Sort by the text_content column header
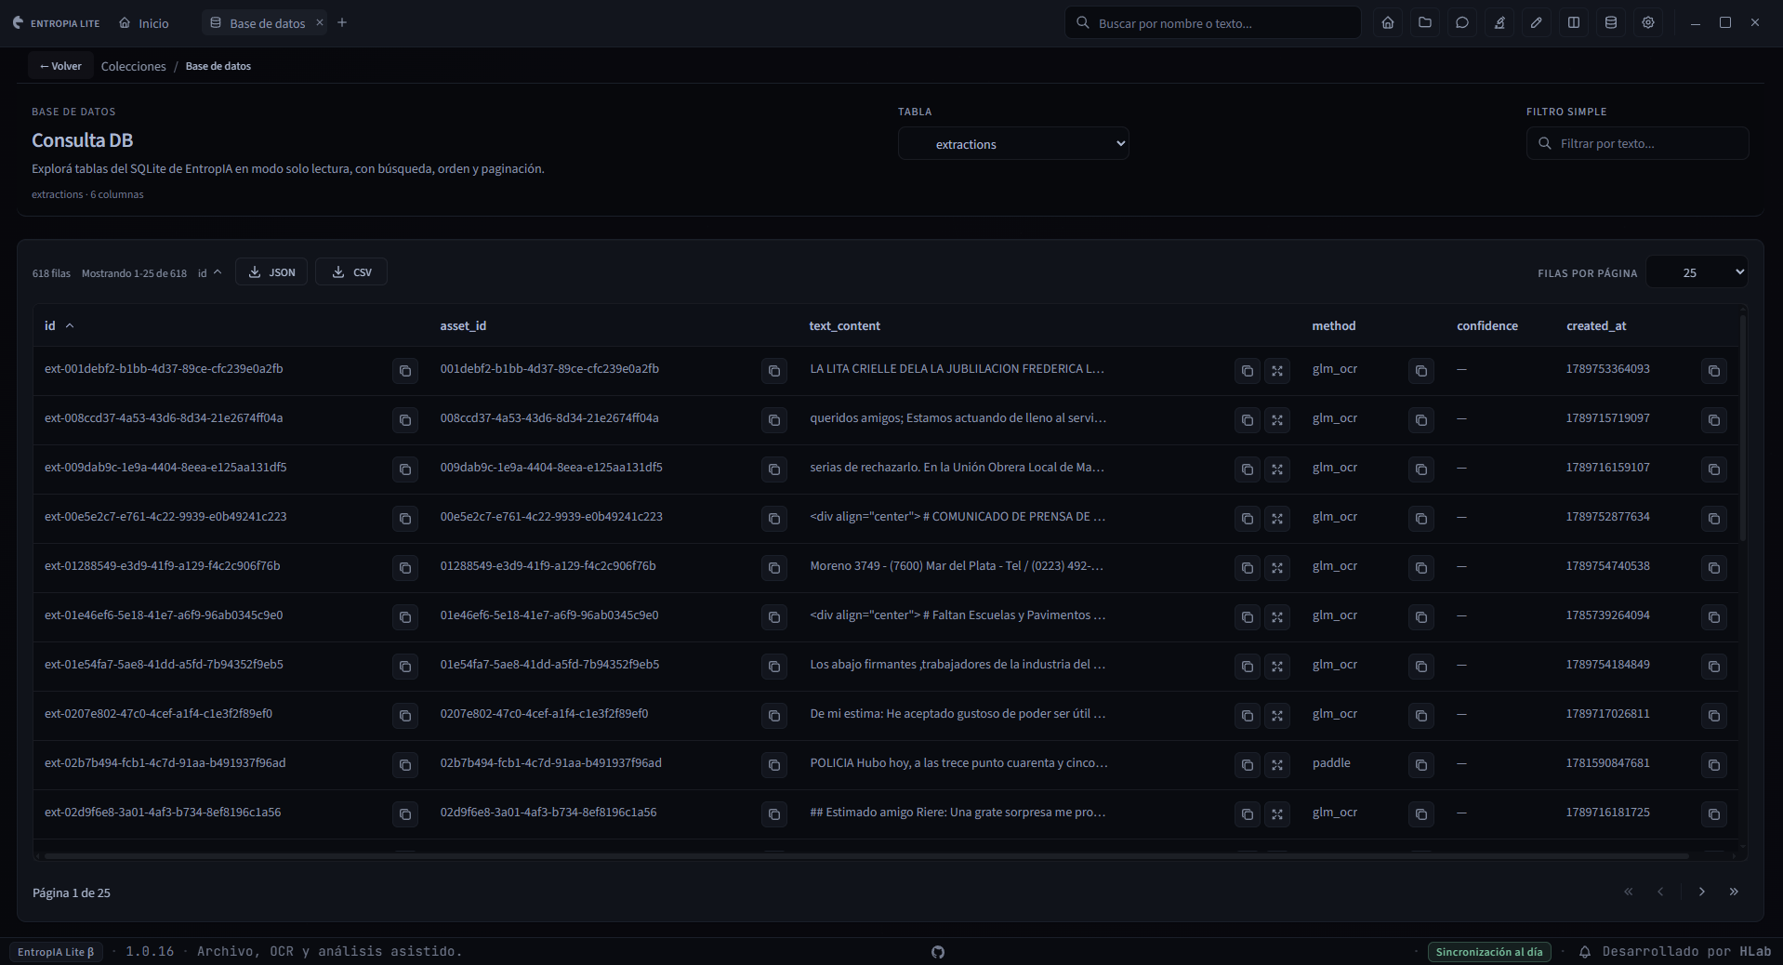This screenshot has width=1783, height=965. (x=844, y=325)
